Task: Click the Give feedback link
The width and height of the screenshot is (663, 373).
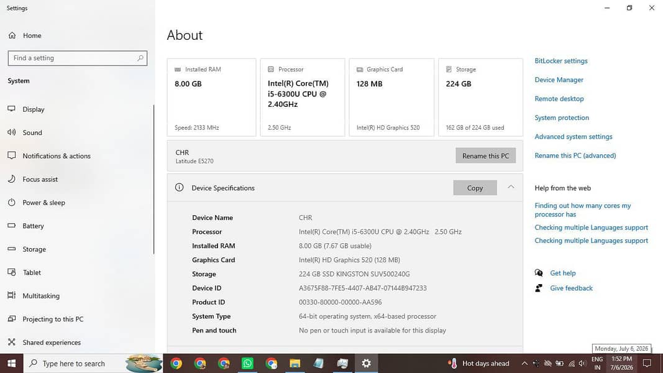Action: pos(571,288)
